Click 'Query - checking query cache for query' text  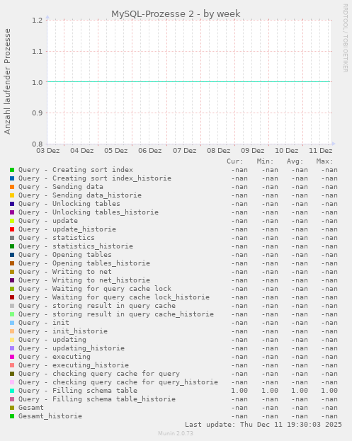tap(99, 374)
